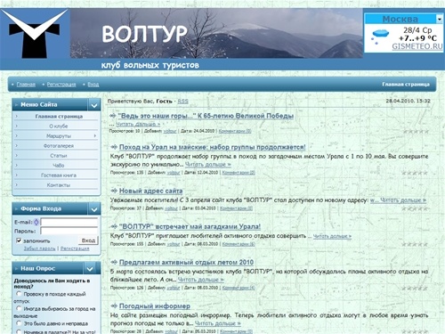This screenshot has height=334, width=445.
Task: Select poll option Провожу в походе каждый отпуск
Action: click(x=19, y=294)
